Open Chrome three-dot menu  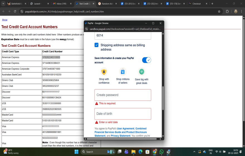(241, 11)
